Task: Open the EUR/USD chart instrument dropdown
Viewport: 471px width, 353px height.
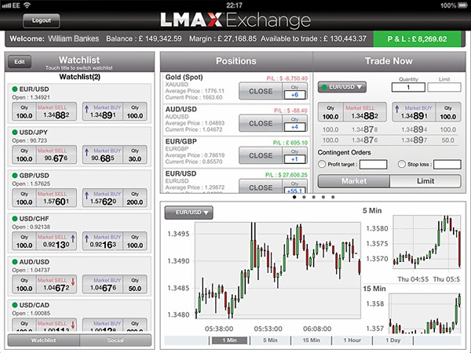Action: click(x=188, y=213)
